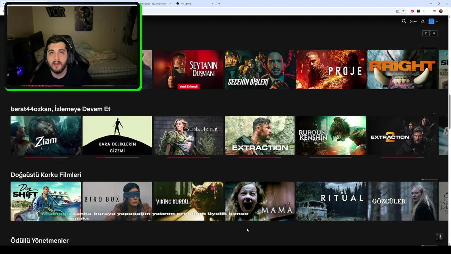The height and width of the screenshot is (254, 451).
Task: Open the Gözcüler movie card
Action: [x=402, y=201]
